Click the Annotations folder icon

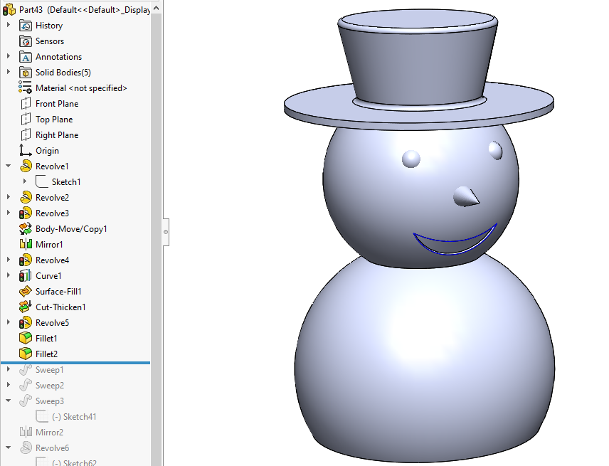tap(26, 57)
